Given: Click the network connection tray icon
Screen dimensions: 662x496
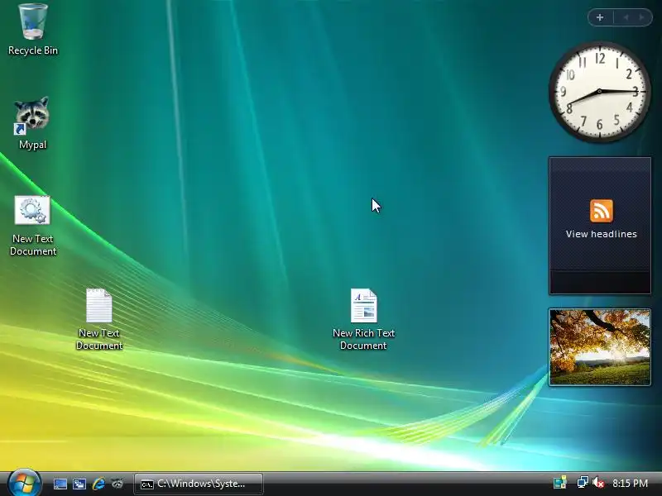Looking at the screenshot, I should point(583,483).
